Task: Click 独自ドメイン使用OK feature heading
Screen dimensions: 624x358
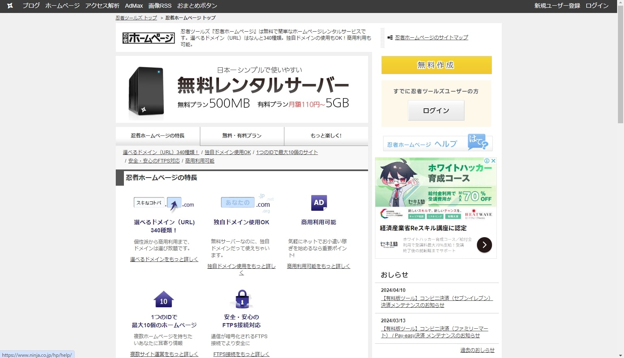Action: [x=242, y=222]
